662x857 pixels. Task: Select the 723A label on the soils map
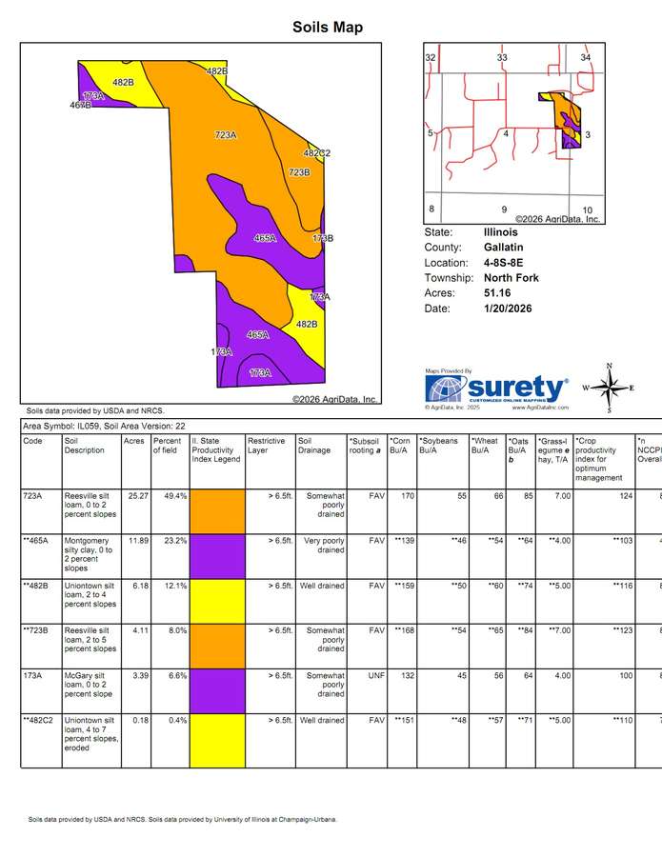click(226, 136)
